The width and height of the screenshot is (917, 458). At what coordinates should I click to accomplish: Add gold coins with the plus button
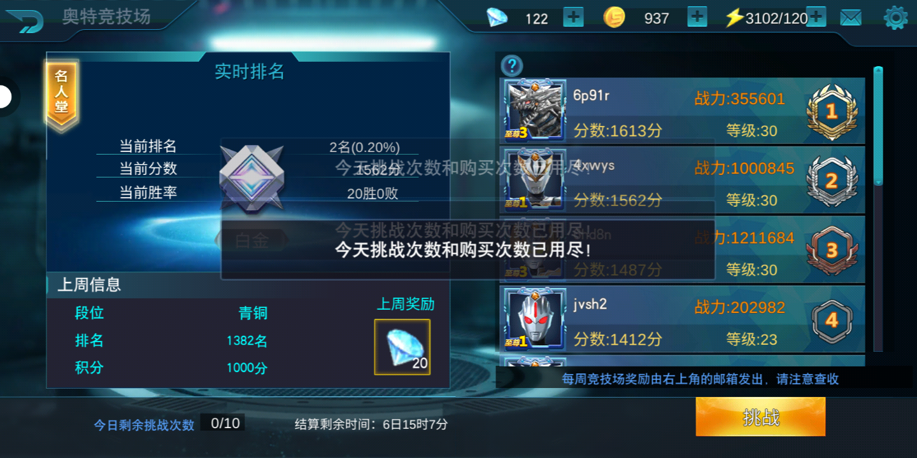697,17
